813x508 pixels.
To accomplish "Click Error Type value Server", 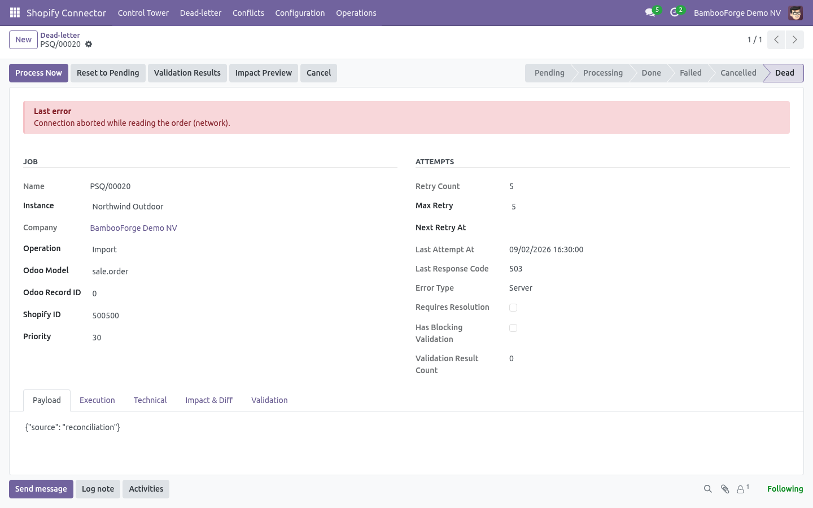I will pos(521,288).
